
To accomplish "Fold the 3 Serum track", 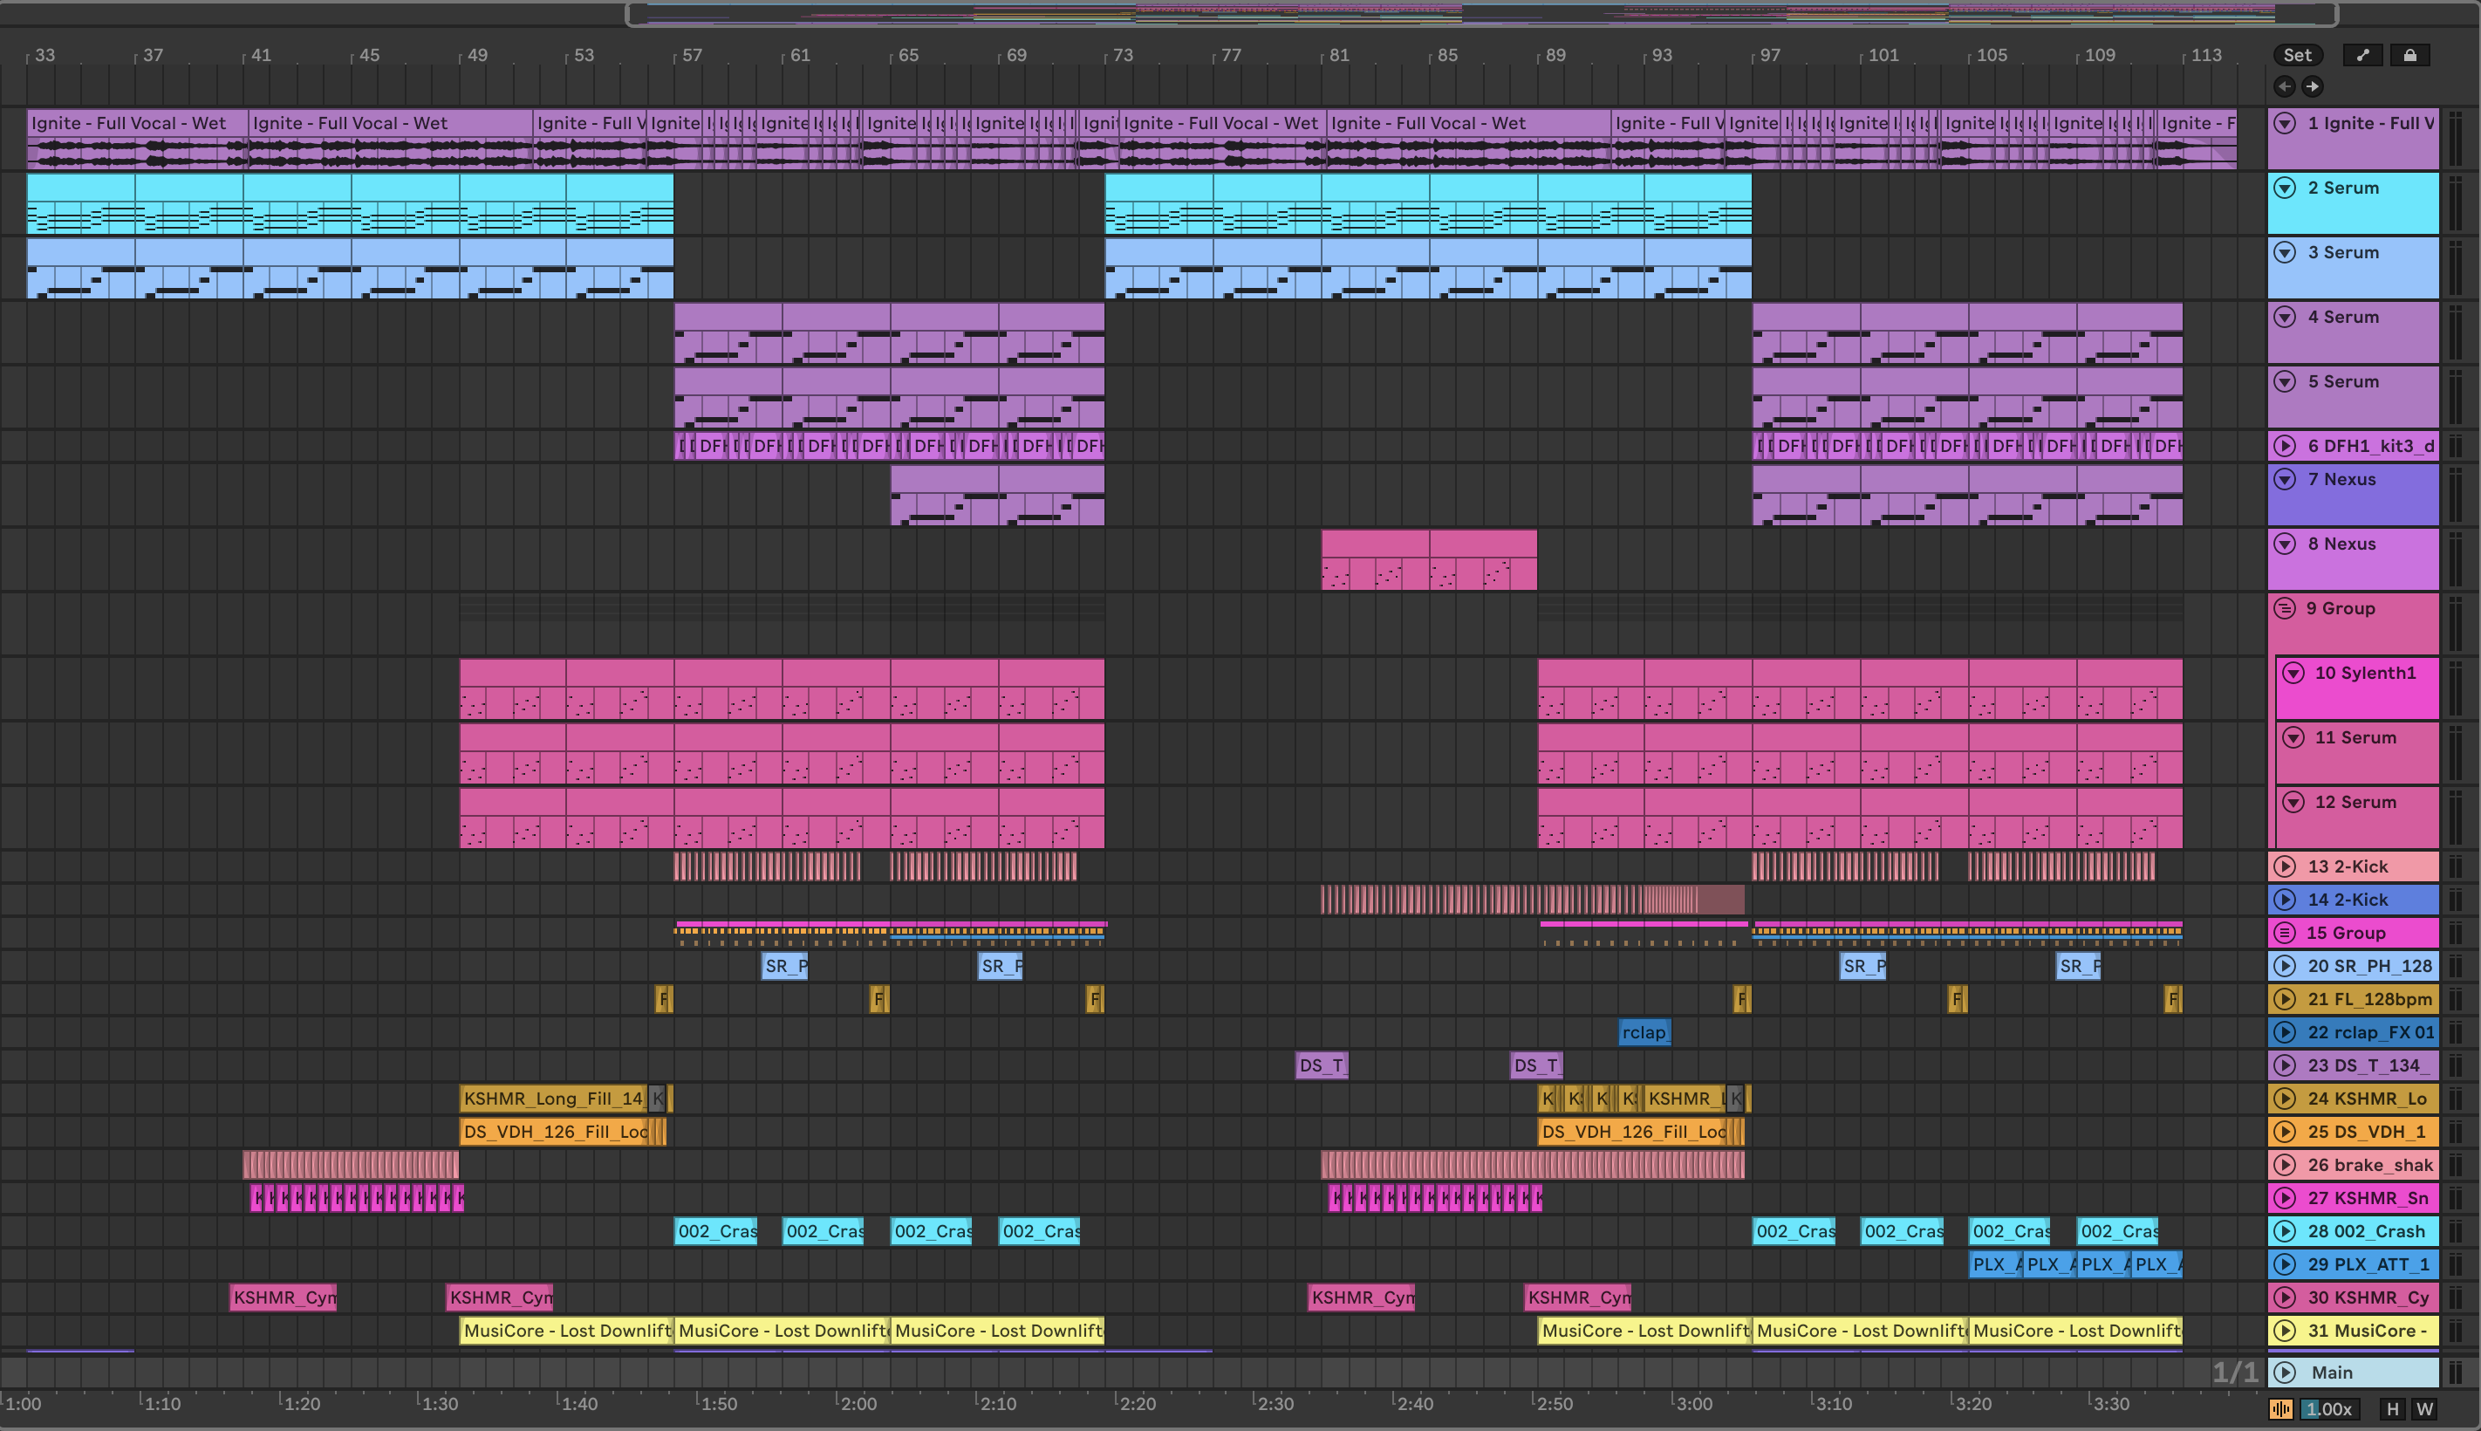I will point(2286,252).
